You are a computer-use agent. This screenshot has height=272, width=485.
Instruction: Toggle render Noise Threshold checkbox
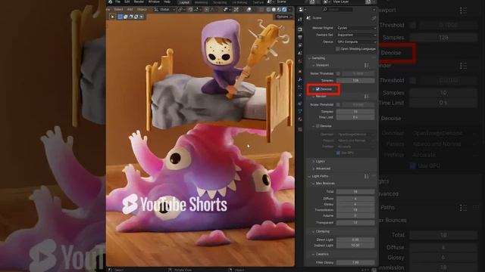point(338,105)
